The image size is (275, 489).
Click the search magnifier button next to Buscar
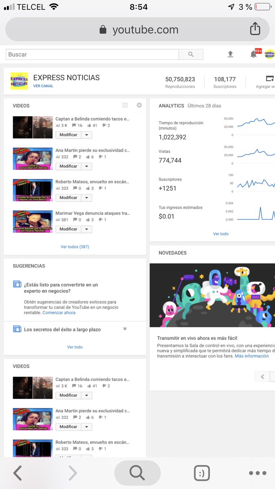[191, 54]
